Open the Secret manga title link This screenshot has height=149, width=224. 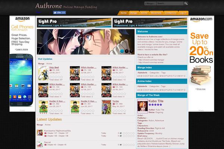click(47, 142)
